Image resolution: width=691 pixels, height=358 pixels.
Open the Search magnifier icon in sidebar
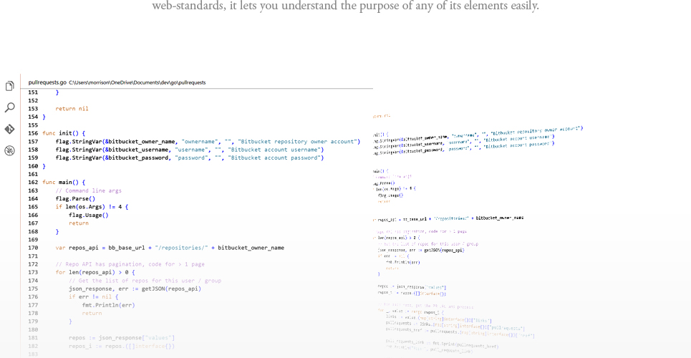(x=10, y=107)
